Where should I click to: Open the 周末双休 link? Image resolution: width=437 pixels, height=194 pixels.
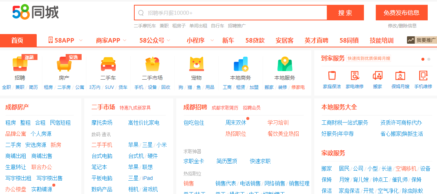(x=236, y=123)
